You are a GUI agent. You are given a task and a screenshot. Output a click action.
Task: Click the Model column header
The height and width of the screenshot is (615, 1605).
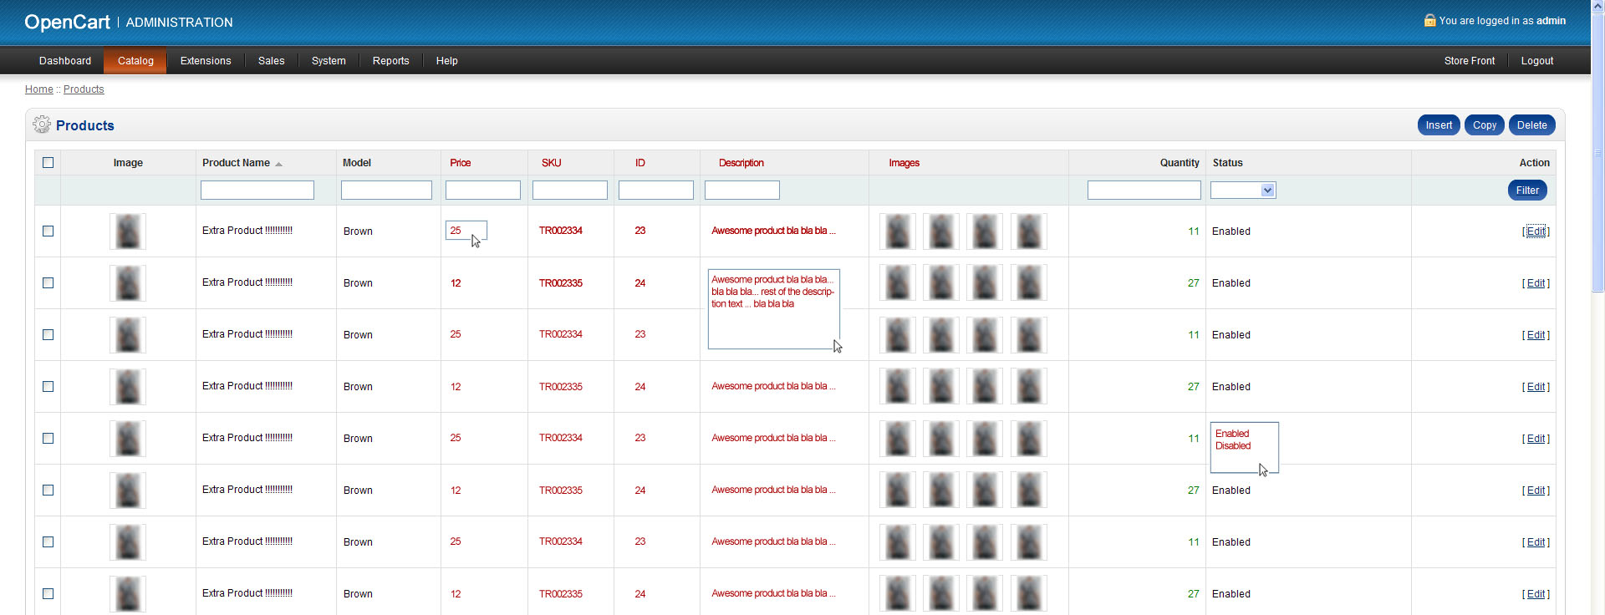pos(357,163)
